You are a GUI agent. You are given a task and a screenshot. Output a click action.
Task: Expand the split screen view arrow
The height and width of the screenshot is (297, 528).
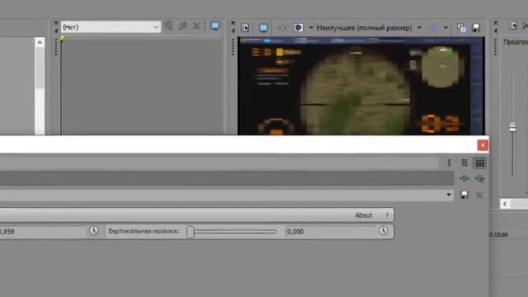click(x=311, y=27)
